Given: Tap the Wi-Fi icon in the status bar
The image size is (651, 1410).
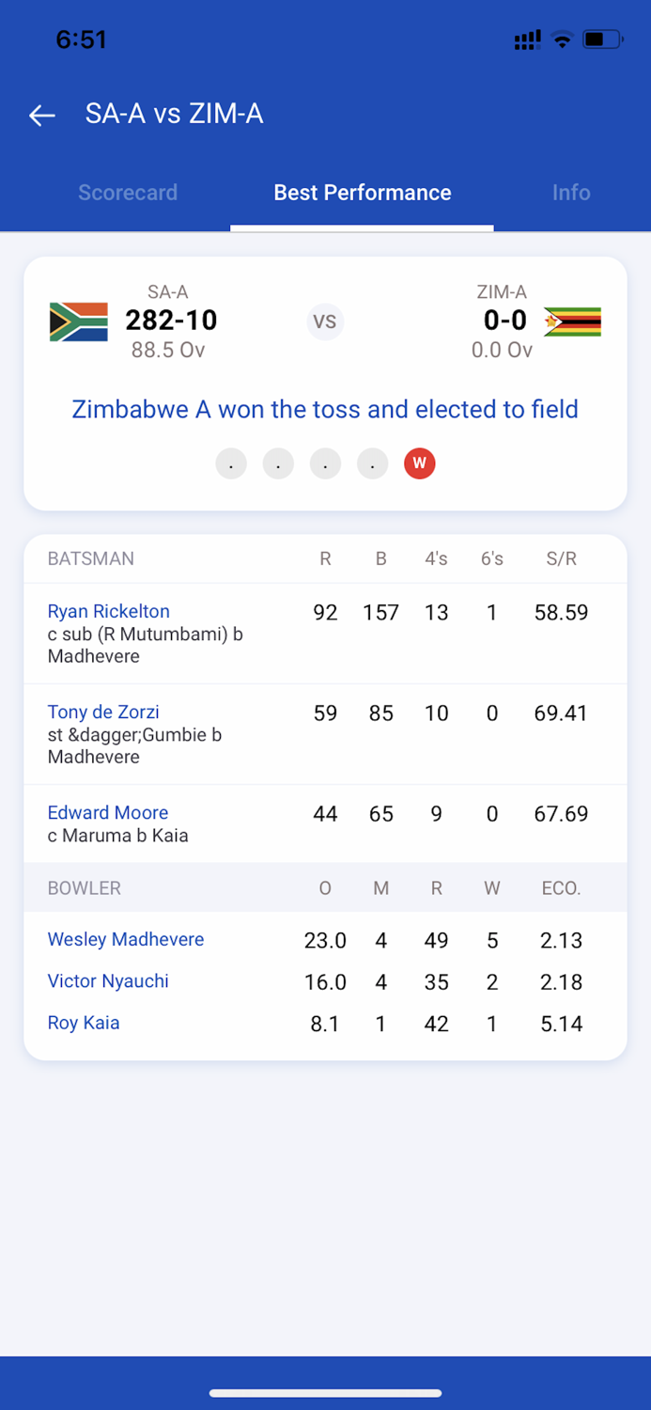Looking at the screenshot, I should click(562, 39).
